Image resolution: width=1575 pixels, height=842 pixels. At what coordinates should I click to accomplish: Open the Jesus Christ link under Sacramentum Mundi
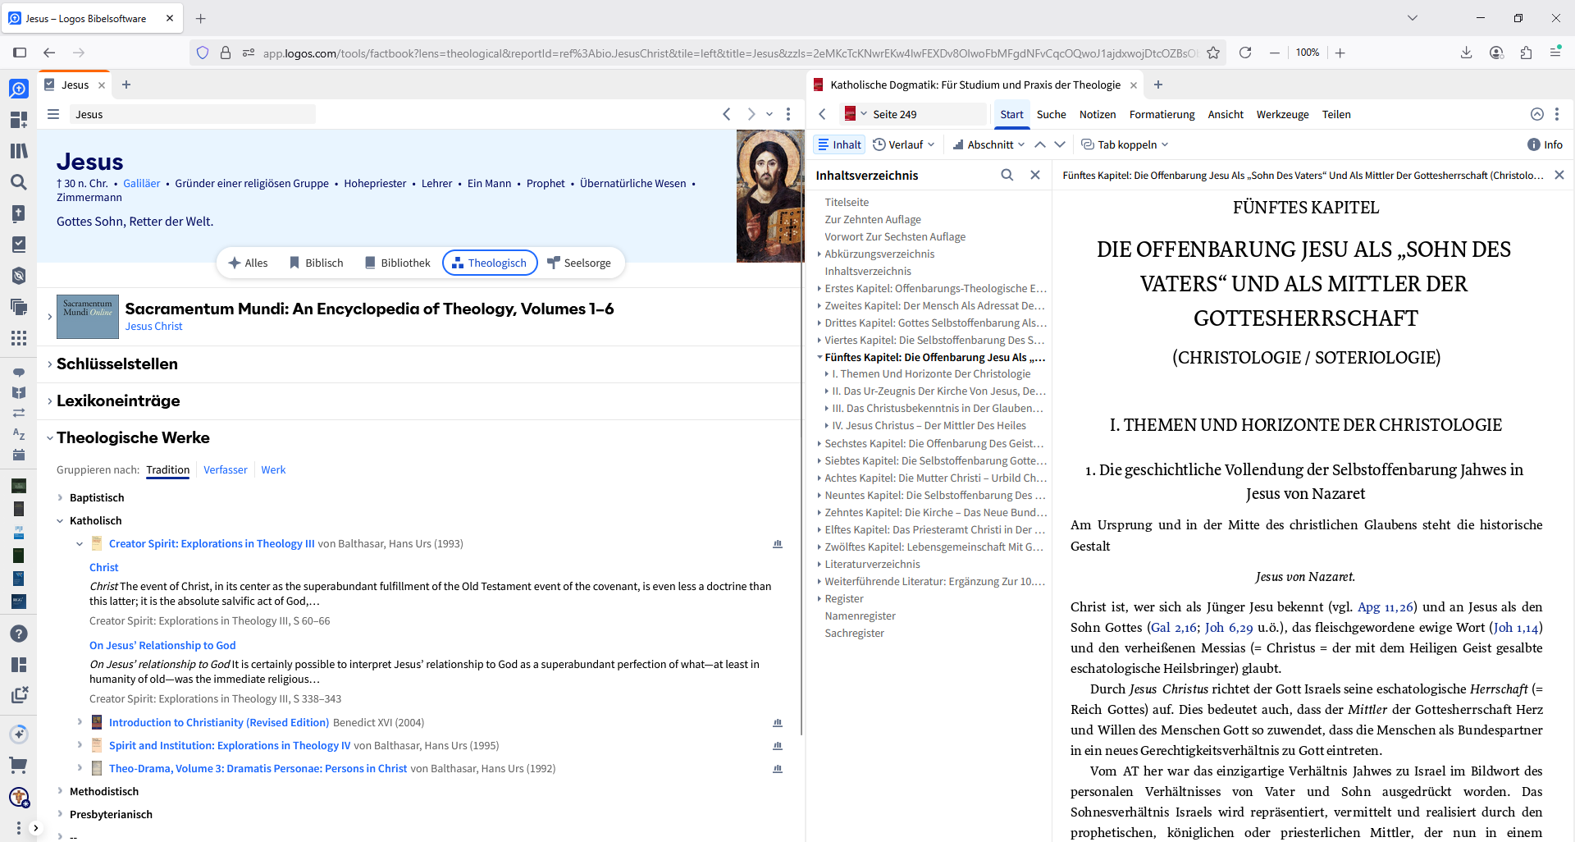pos(153,326)
